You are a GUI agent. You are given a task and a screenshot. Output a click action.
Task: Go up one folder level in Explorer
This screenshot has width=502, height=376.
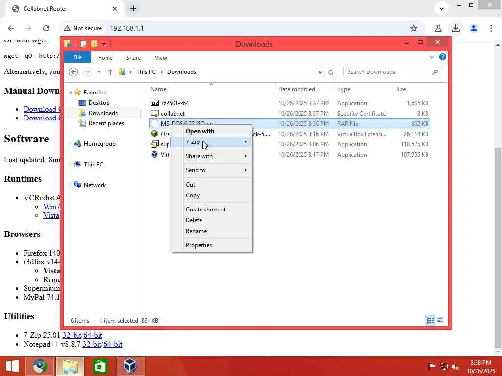click(x=110, y=72)
